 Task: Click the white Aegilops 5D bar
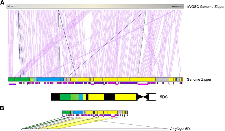pyautogui.click(x=95, y=129)
